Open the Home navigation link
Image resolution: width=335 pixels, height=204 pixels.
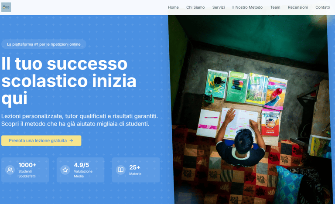173,7
